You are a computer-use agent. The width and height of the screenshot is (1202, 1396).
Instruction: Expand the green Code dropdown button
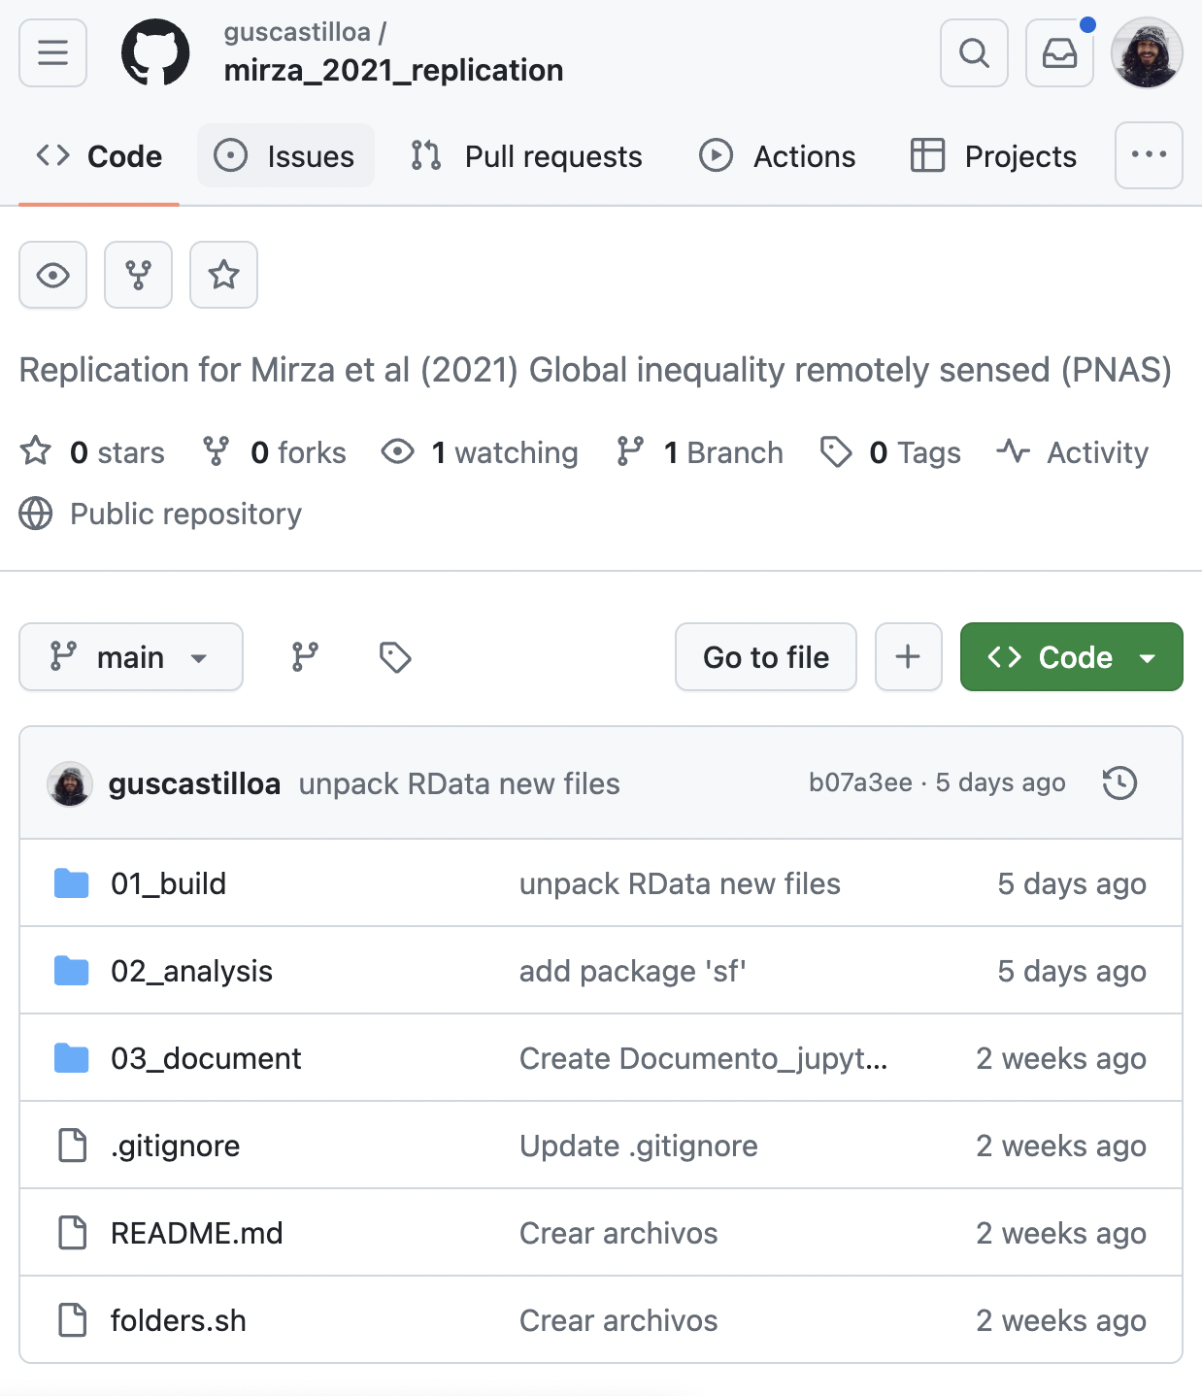[x=1071, y=657]
